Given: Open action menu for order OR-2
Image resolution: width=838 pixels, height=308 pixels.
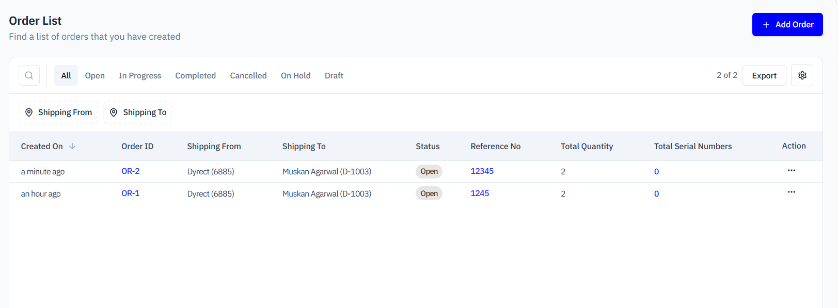Looking at the screenshot, I should point(791,170).
